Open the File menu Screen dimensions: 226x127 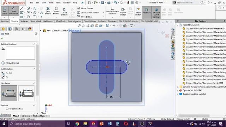(x=32, y=2)
